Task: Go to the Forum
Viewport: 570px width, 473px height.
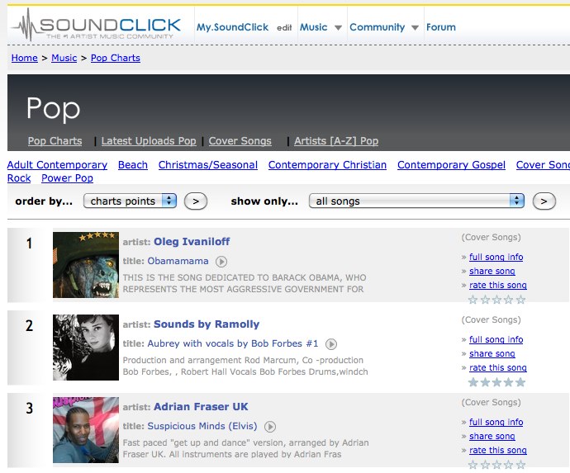Action: point(440,27)
